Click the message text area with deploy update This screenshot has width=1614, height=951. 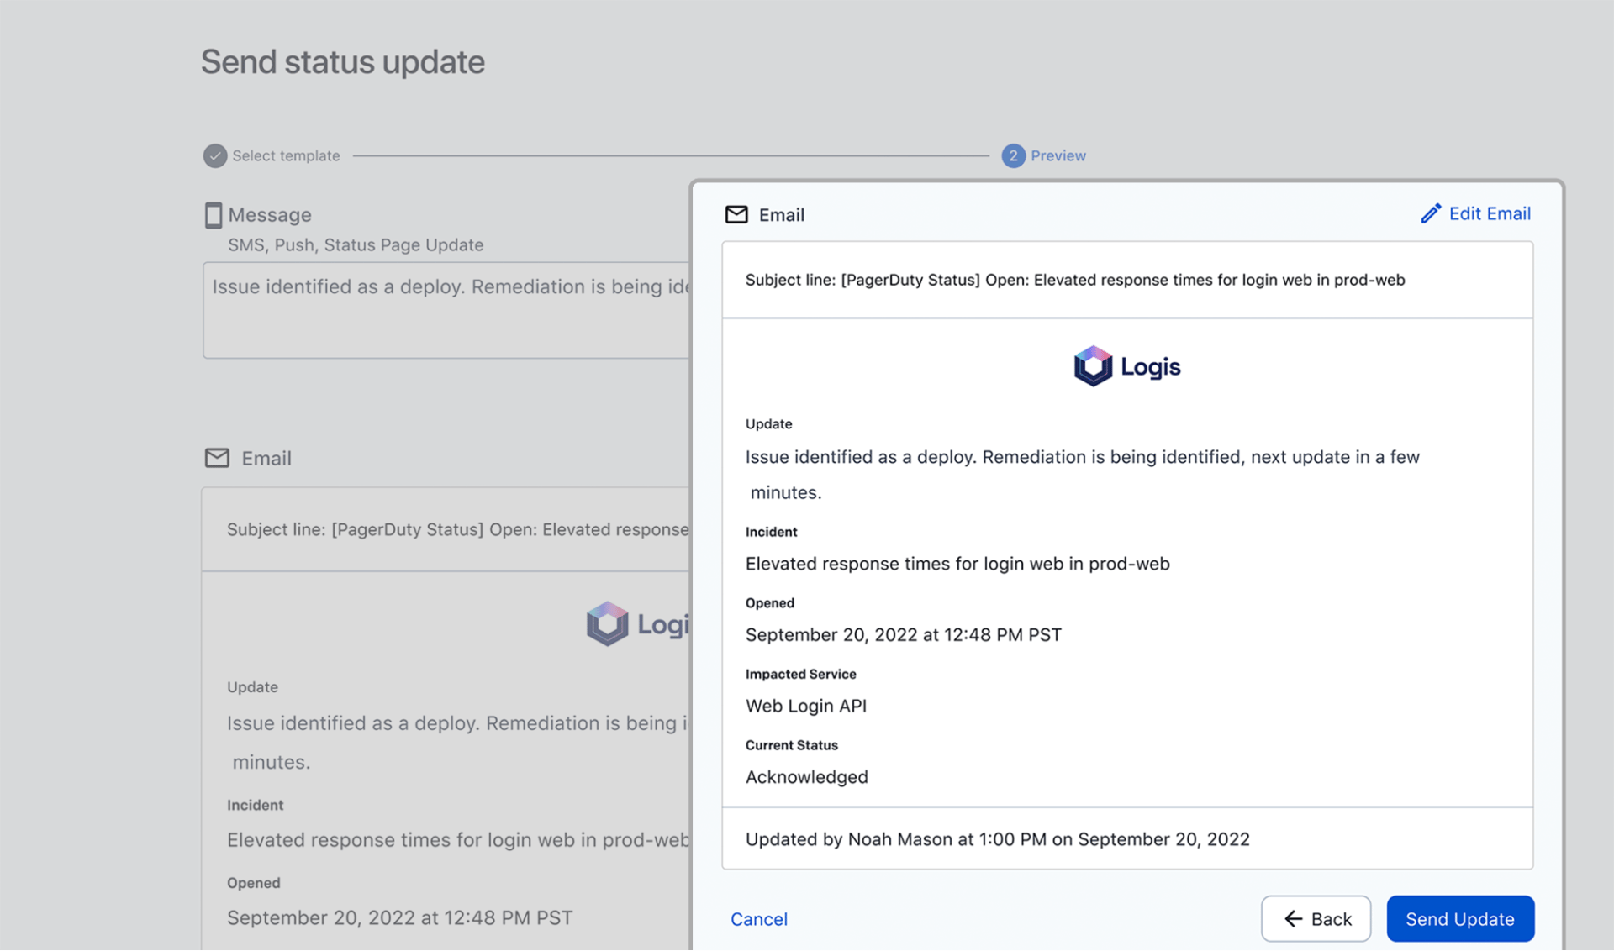pyautogui.click(x=446, y=309)
